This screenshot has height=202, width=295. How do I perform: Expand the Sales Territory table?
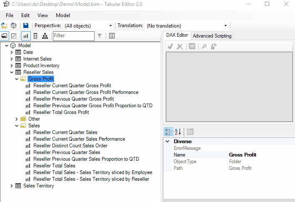(12, 186)
